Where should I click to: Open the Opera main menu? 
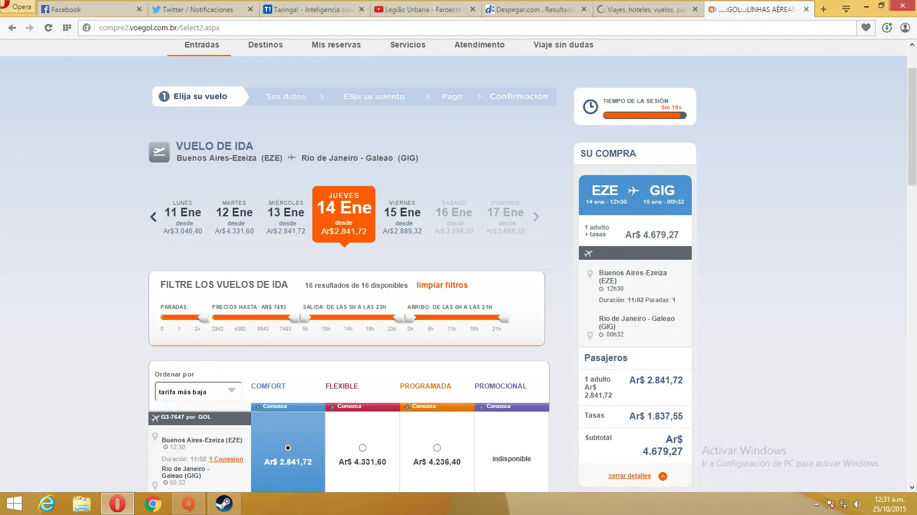click(17, 7)
